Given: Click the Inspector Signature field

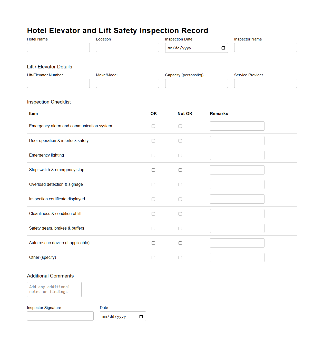Looking at the screenshot, I should pyautogui.click(x=60, y=316).
